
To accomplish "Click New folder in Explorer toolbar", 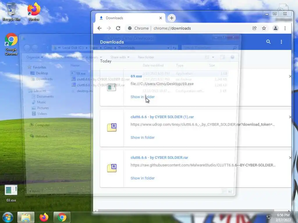I will [146, 57].
